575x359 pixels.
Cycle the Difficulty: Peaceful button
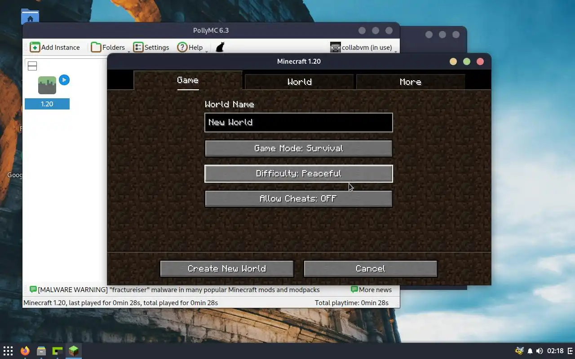[x=299, y=174]
